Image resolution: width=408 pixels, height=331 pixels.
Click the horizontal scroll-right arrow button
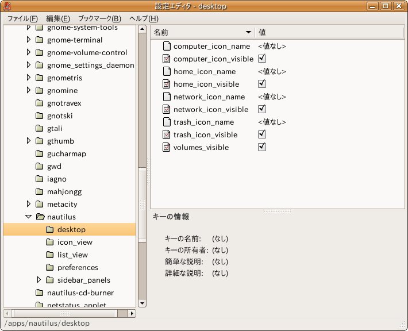132,313
